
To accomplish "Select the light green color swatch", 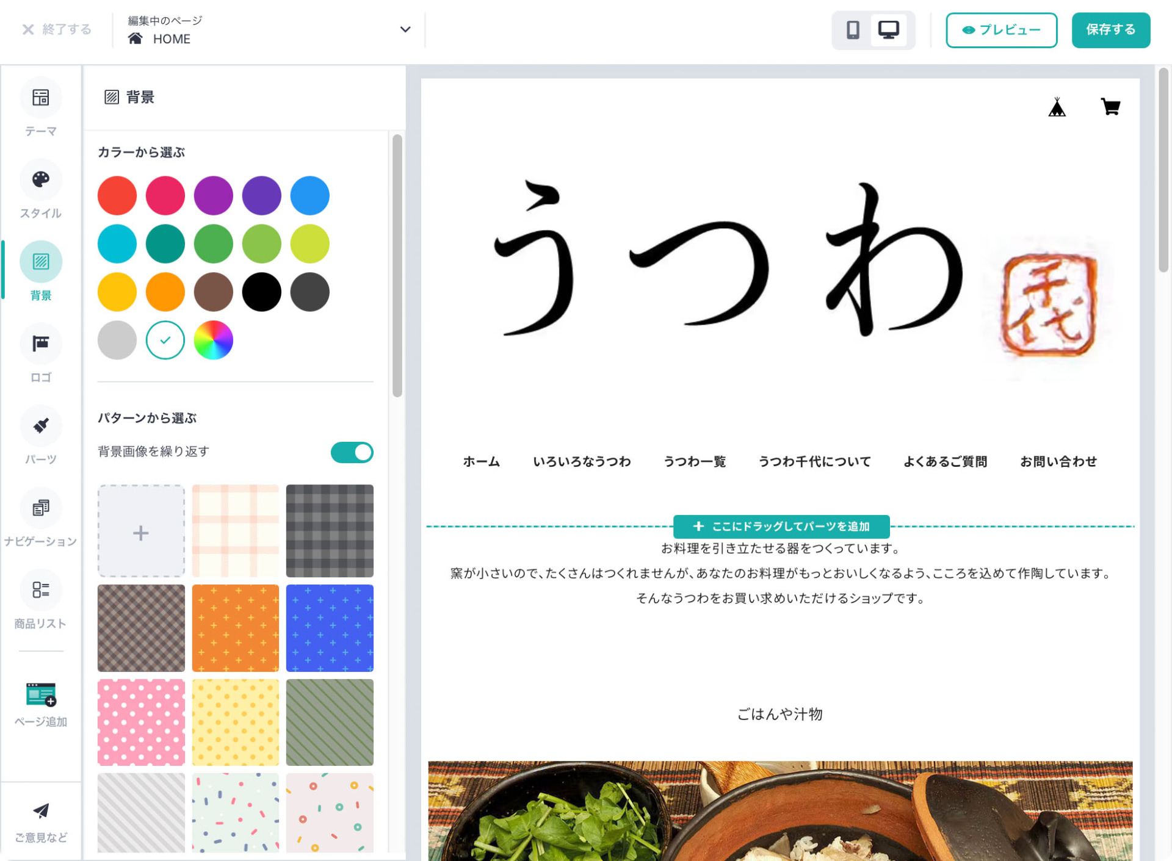I will coord(262,244).
